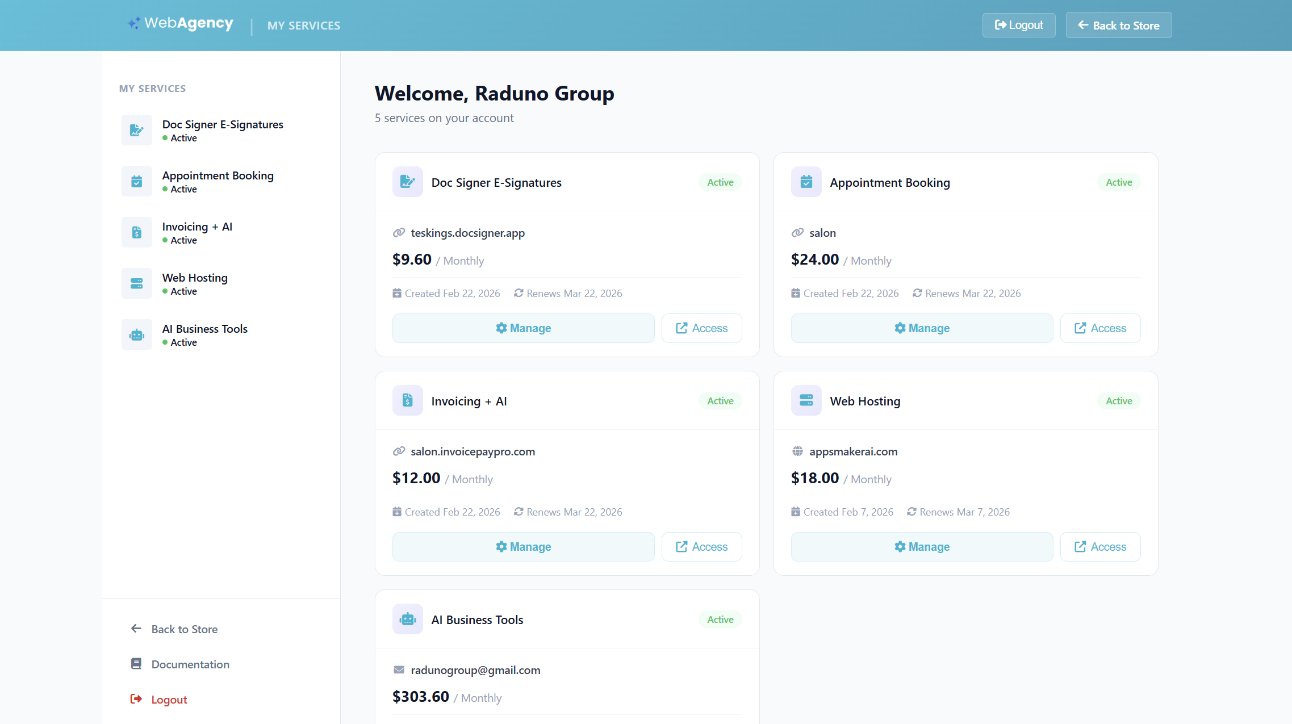The width and height of the screenshot is (1292, 724).
Task: Select the Invoicing + AI sidebar icon
Action: (136, 232)
